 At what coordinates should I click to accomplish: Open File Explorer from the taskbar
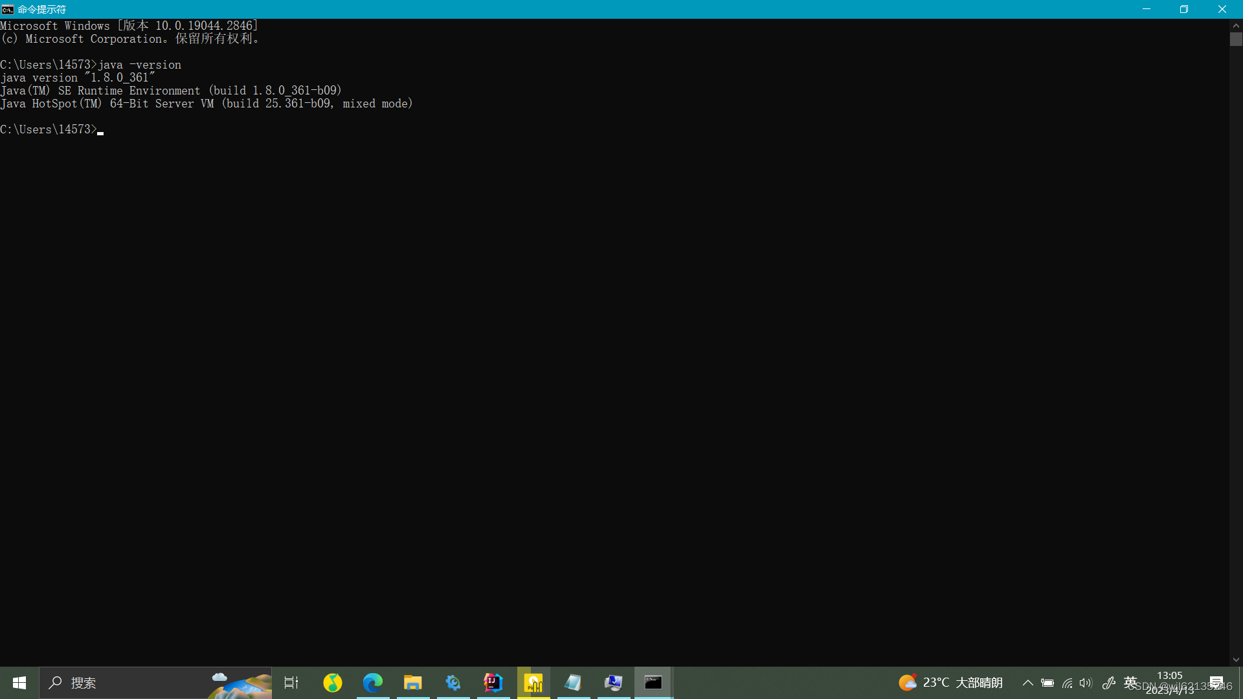pyautogui.click(x=413, y=683)
